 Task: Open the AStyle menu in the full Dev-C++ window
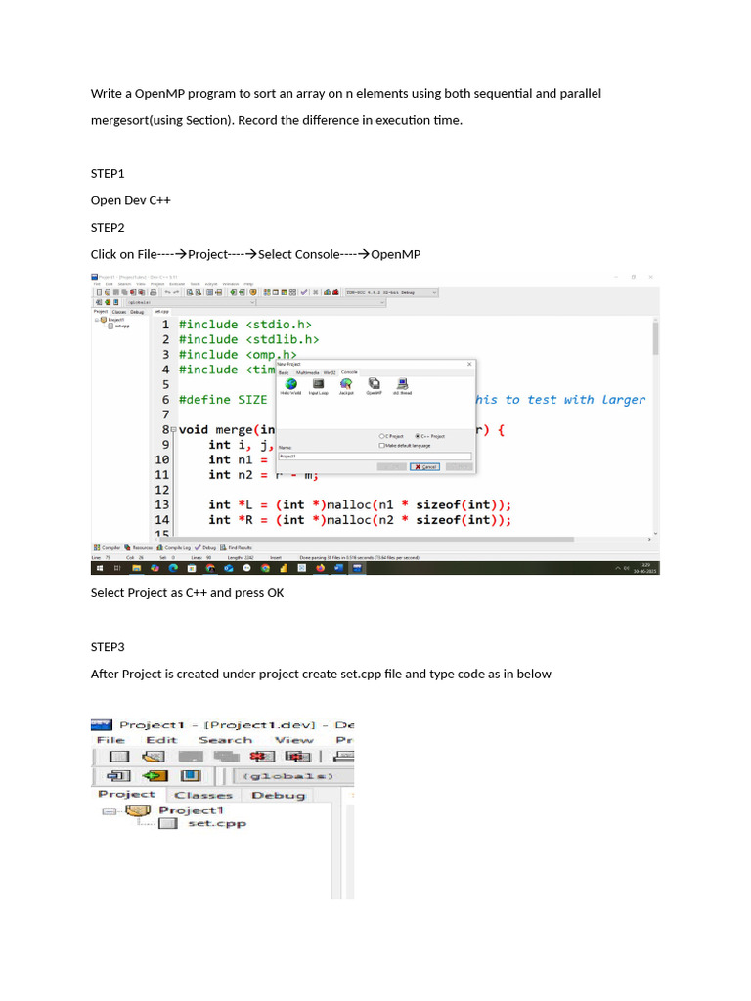(211, 284)
